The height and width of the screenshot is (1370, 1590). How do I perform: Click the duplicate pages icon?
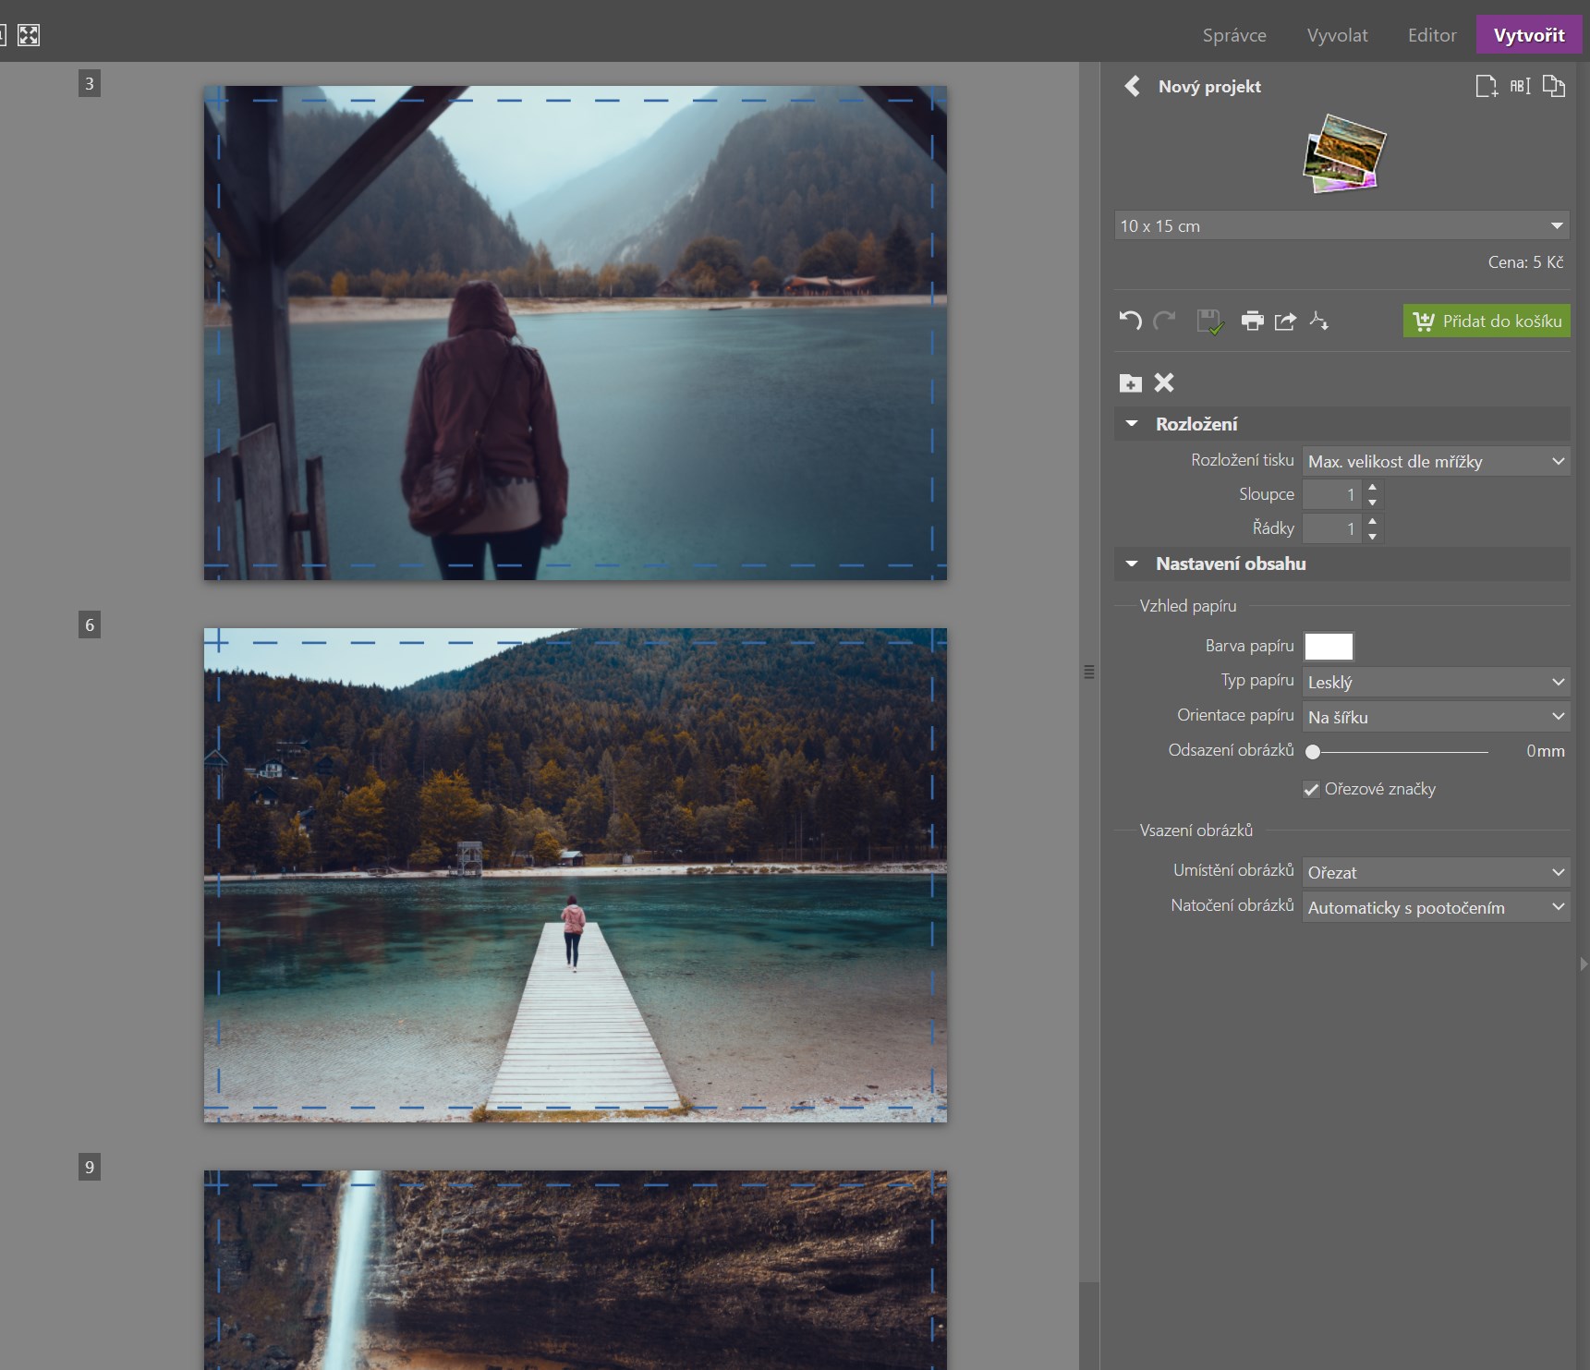pos(1554,86)
